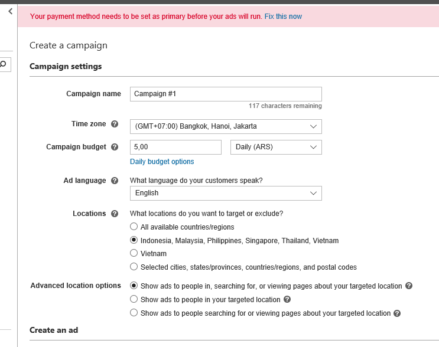Screen dimensions: 439x347
Task: Click the help icon beside Campaign budget
Action: pyautogui.click(x=115, y=147)
